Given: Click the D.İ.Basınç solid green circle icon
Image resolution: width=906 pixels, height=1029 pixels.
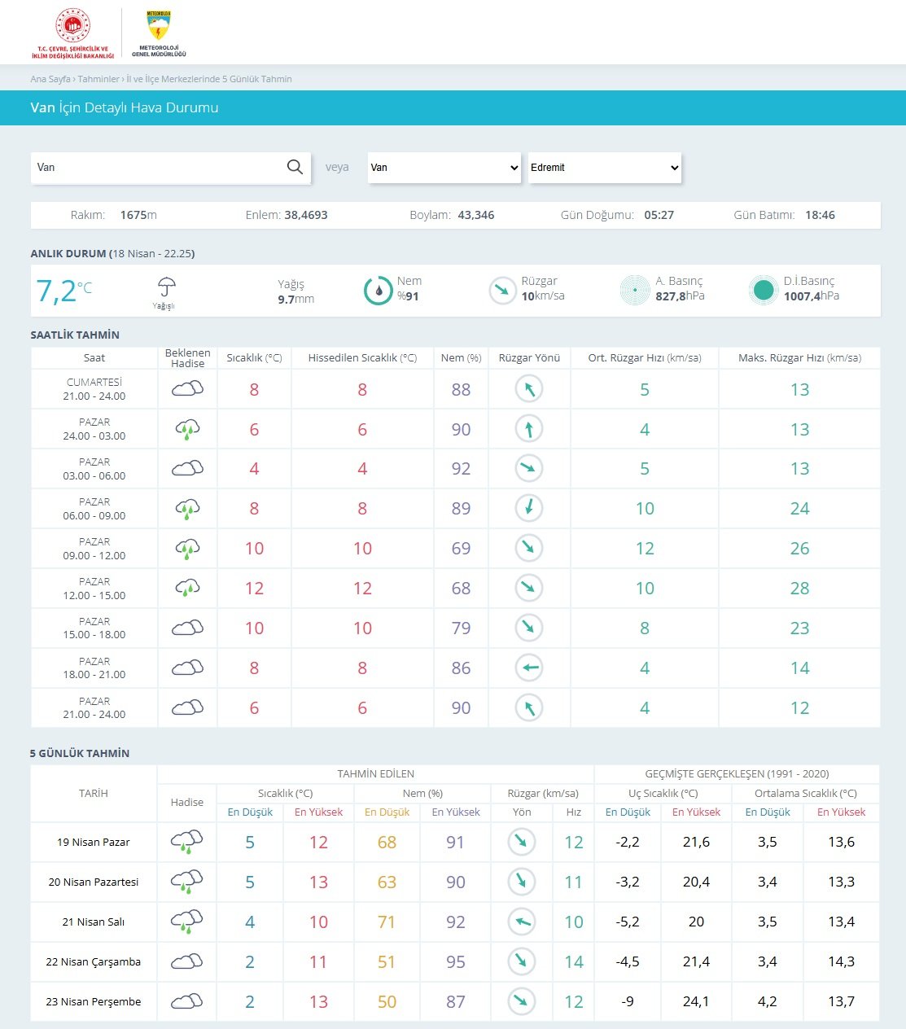Looking at the screenshot, I should click(764, 290).
